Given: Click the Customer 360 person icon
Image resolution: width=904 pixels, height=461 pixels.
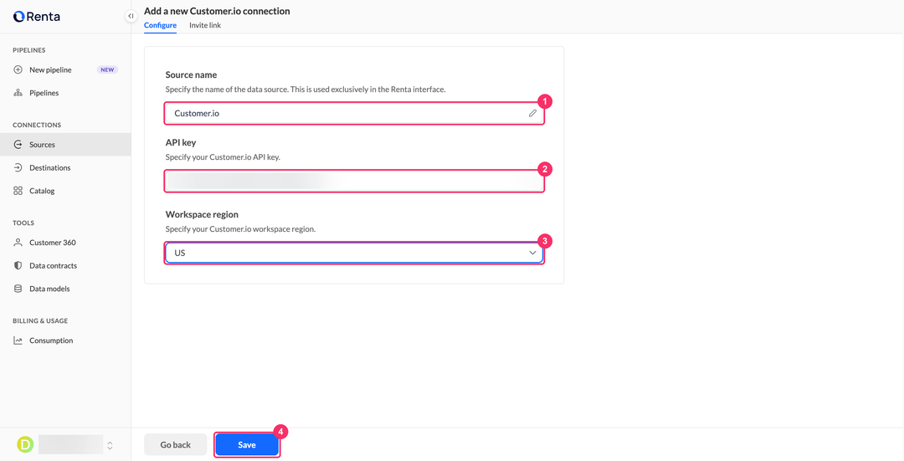Looking at the screenshot, I should tap(18, 243).
